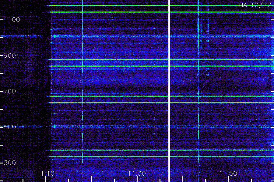The image size is (274, 182).
Task: Click the 11:10 time axis label
Action: click(x=46, y=174)
